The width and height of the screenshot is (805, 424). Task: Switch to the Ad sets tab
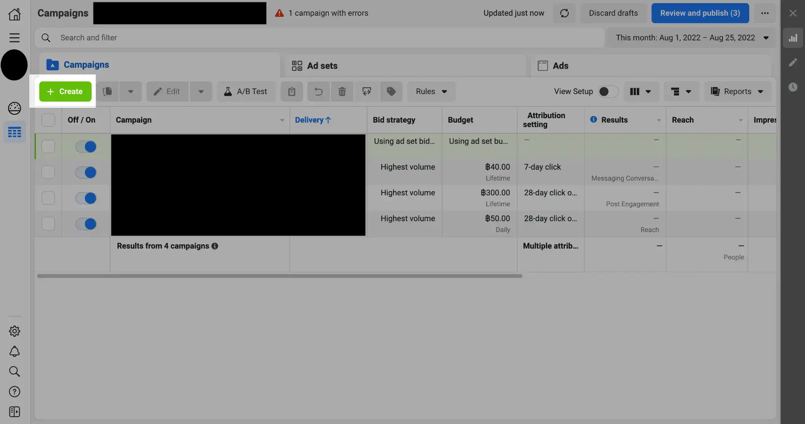322,66
